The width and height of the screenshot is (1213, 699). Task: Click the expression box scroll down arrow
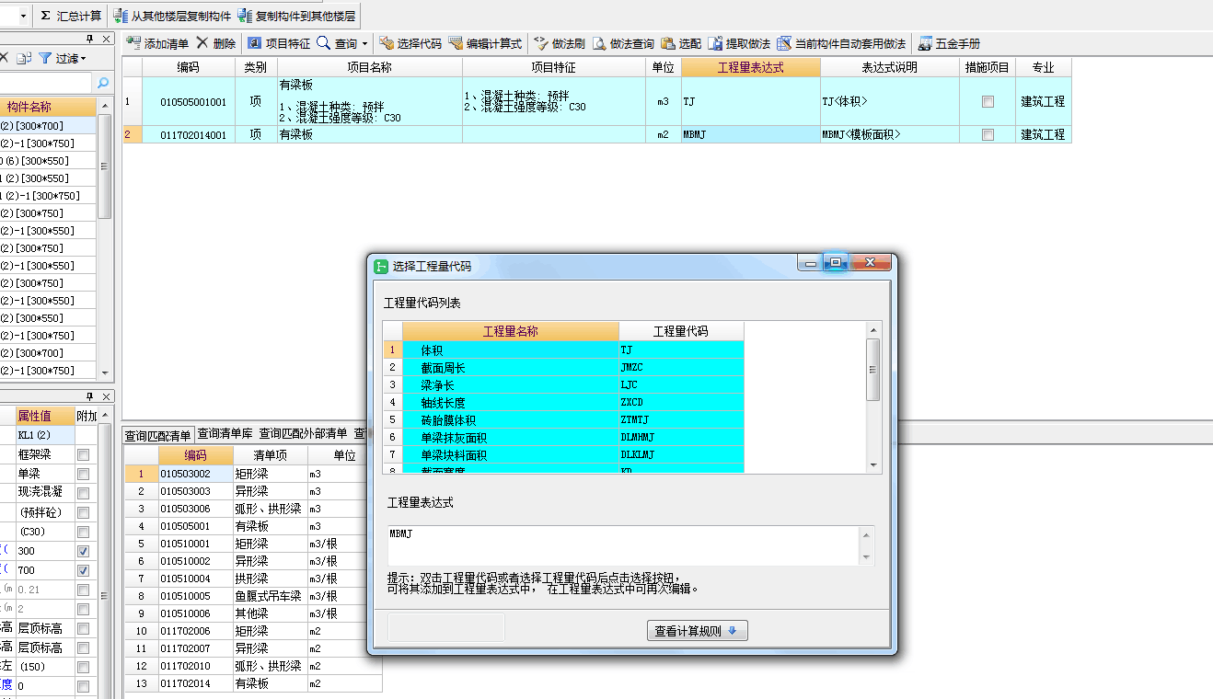coord(865,557)
